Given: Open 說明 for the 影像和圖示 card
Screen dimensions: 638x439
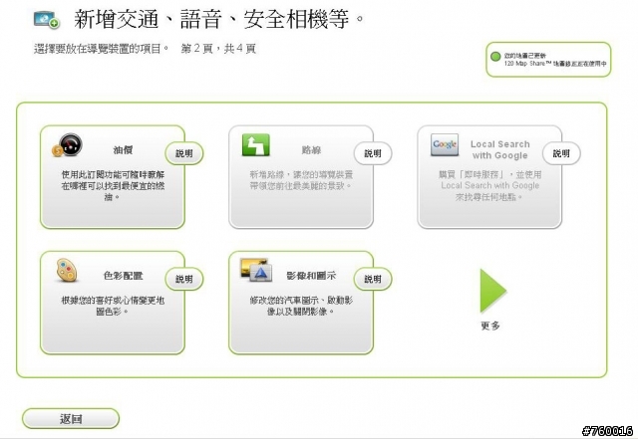Looking at the screenshot, I should 373,280.
